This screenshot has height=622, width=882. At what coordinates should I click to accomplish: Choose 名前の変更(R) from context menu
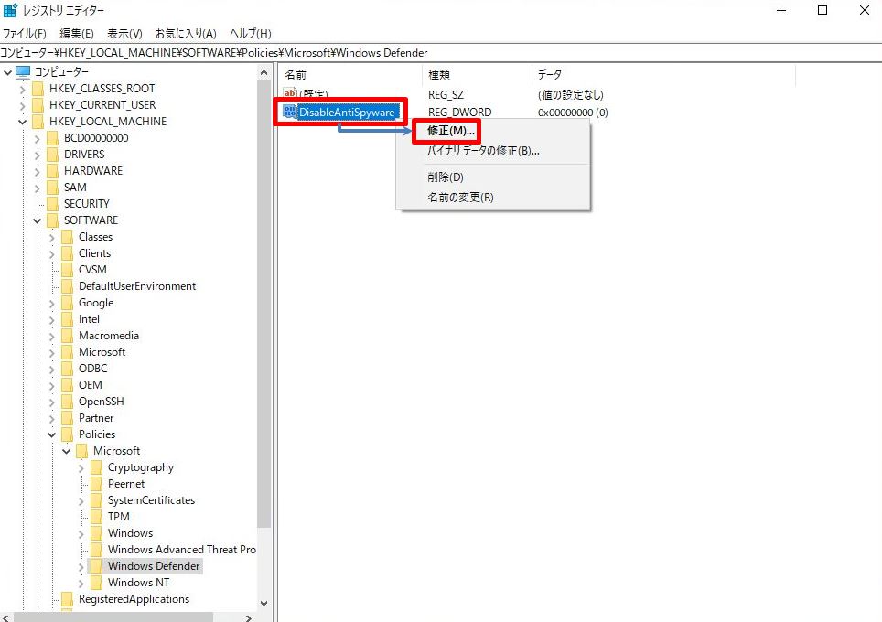460,197
